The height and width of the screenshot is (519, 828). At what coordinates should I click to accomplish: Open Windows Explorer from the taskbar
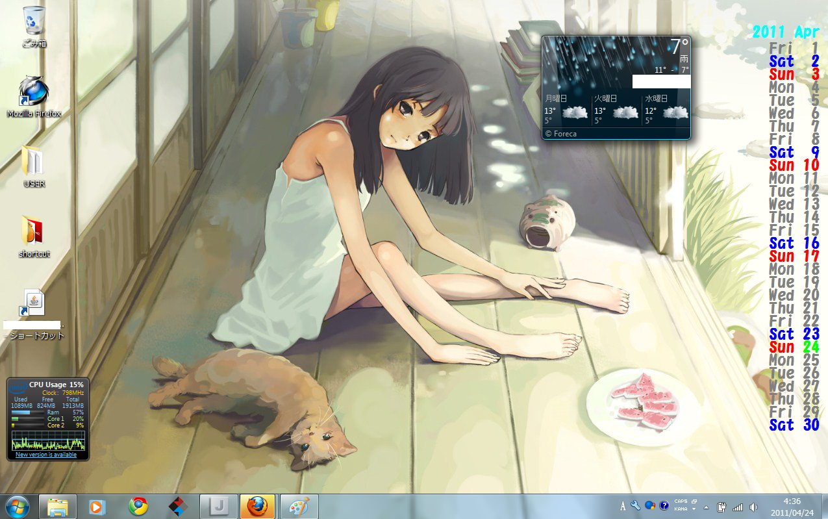click(58, 507)
